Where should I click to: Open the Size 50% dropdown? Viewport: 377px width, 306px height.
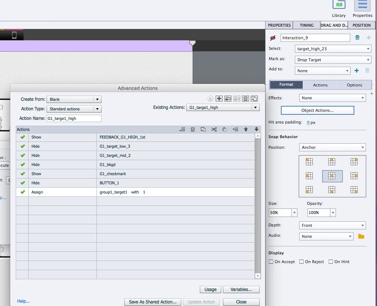[294, 213]
